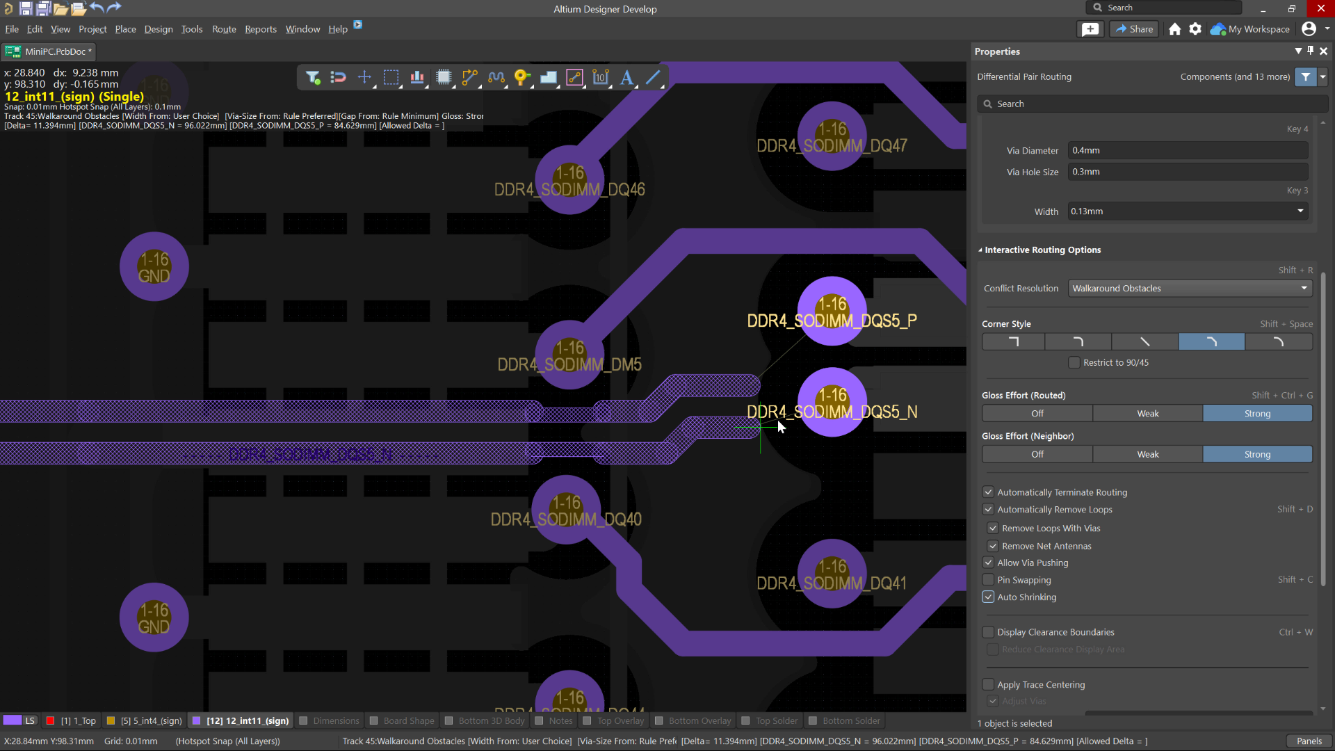
Task: Enable Pin Swapping option
Action: click(x=988, y=580)
